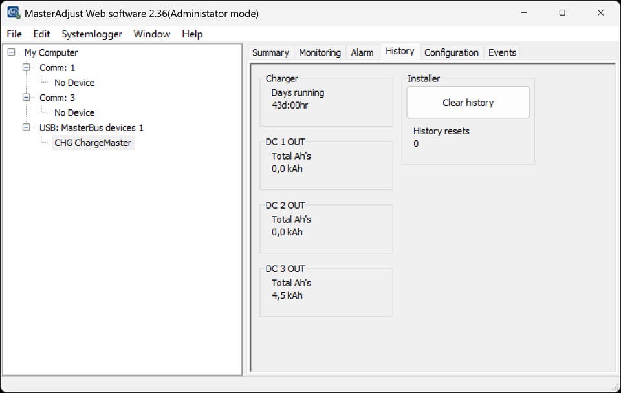Switch to the Configuration tab
Image resolution: width=621 pixels, height=393 pixels.
click(x=451, y=52)
